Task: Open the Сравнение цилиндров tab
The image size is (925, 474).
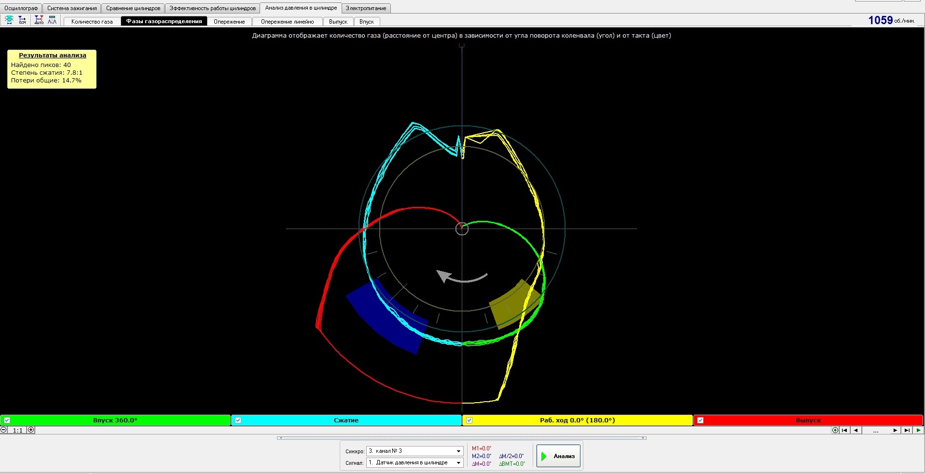Action: point(133,8)
